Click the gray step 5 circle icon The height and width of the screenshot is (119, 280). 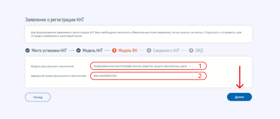191,51
